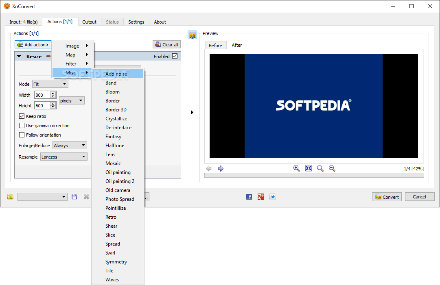The image size is (440, 285).
Task: Choose Old camera effect
Action: tap(118, 190)
